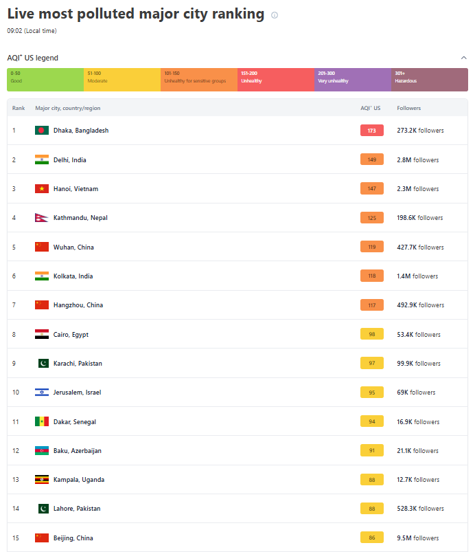This screenshot has width=475, height=552.
Task: Open the Dhaka, Bangladesh city link
Action: 81,131
